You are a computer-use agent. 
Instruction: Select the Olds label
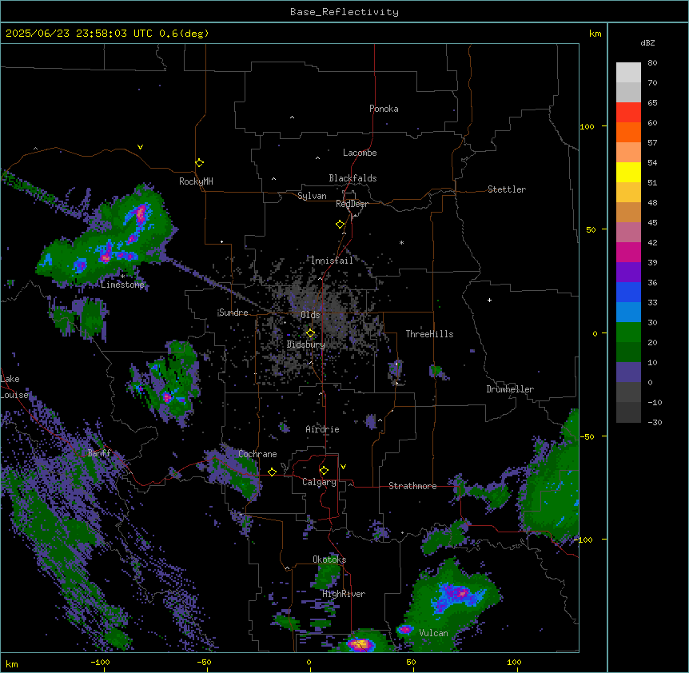coord(310,315)
